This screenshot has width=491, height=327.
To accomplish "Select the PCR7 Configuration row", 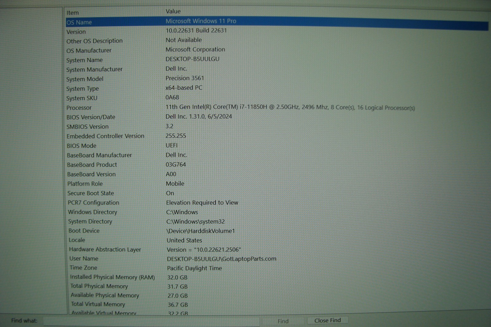I will [x=93, y=203].
